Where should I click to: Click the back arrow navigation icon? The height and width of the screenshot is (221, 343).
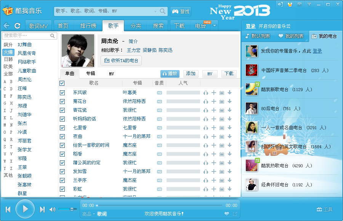pos(6,26)
